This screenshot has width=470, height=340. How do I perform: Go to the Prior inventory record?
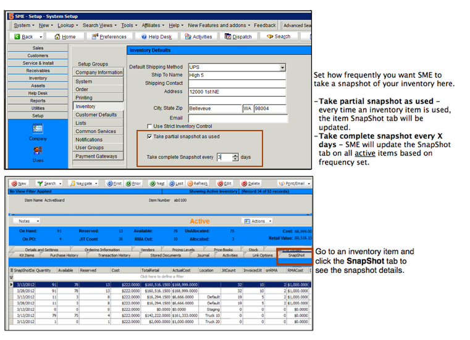click(x=133, y=184)
